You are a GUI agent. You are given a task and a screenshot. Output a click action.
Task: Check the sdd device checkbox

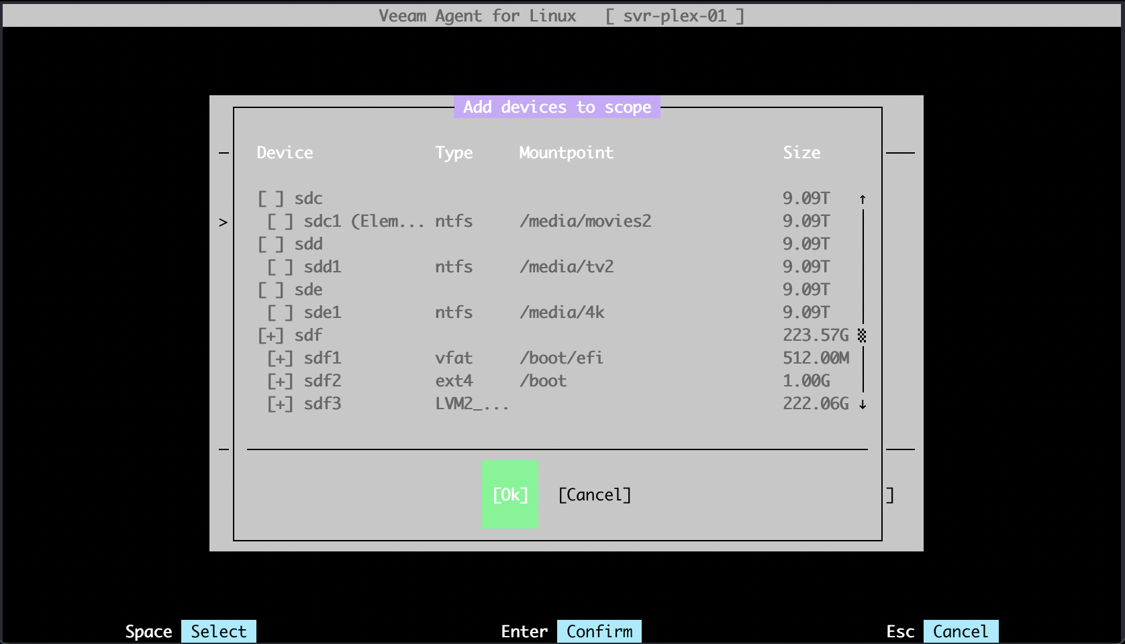[271, 244]
